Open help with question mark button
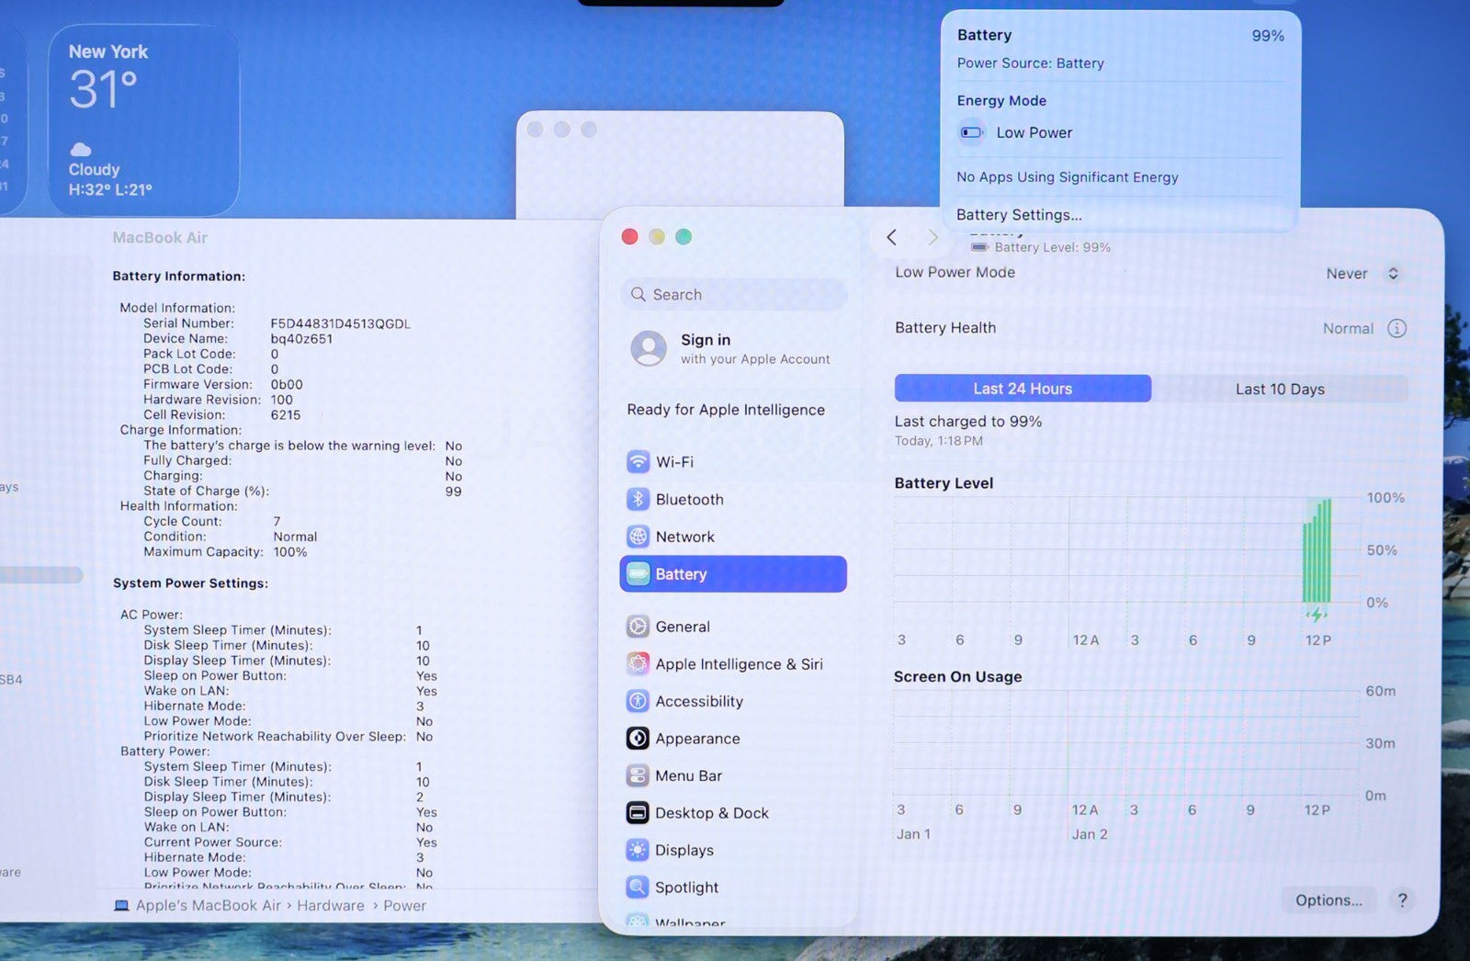The image size is (1470, 961). point(1402,900)
